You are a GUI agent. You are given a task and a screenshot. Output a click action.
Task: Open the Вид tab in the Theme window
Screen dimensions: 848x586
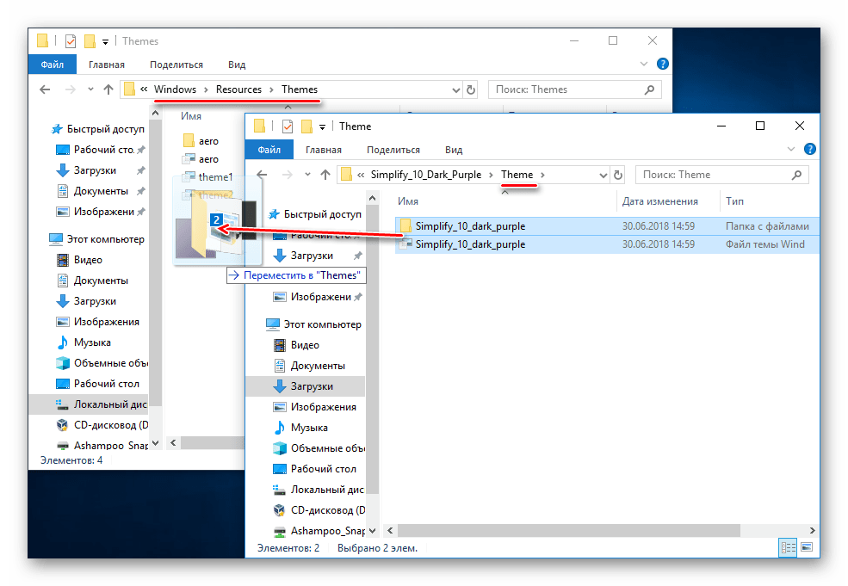tap(454, 149)
